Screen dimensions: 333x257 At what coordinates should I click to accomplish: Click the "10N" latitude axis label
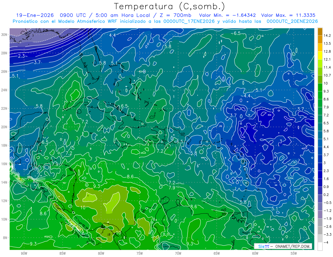point(5,219)
